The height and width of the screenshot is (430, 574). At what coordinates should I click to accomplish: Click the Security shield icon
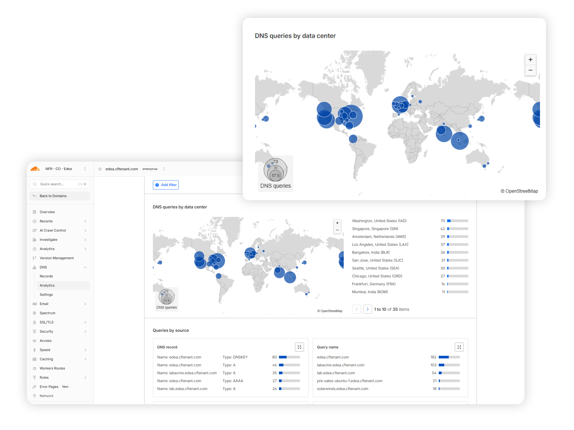34,331
